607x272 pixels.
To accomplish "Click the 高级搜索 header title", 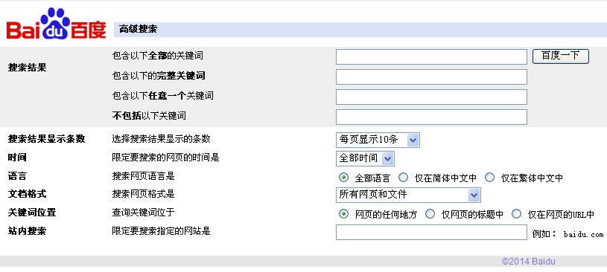I will [x=139, y=30].
